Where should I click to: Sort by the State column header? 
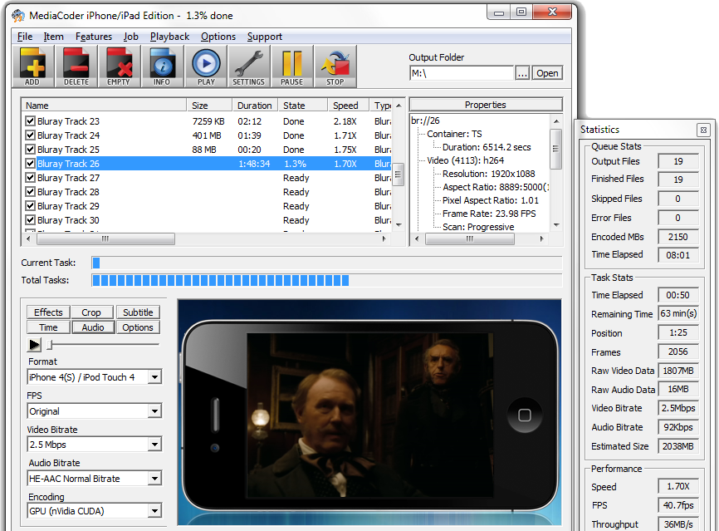[303, 106]
